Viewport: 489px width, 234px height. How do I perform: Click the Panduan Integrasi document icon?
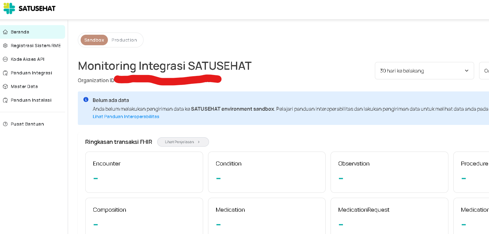click(x=5, y=73)
